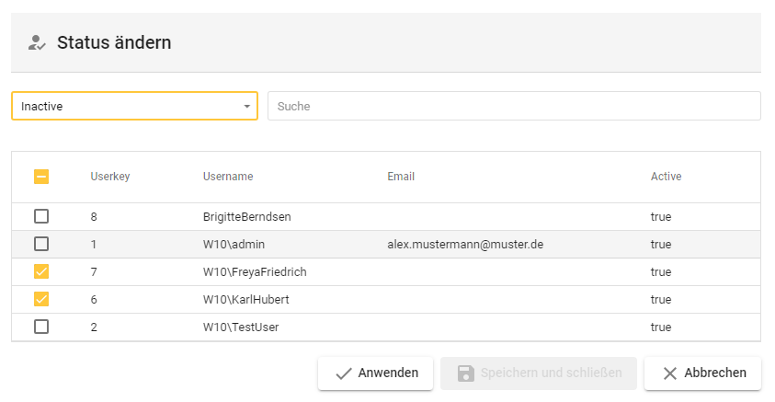Click the floppy disk save icon
775x402 pixels.
tap(466, 373)
